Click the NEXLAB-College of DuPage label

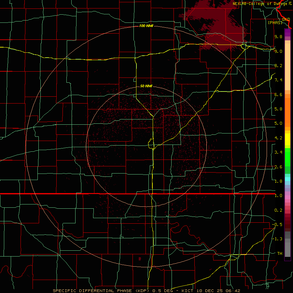(x=260, y=4)
